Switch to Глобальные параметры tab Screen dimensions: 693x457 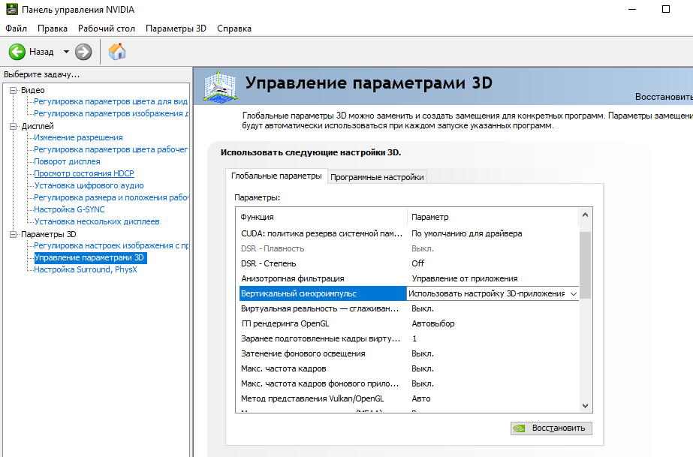point(276,176)
